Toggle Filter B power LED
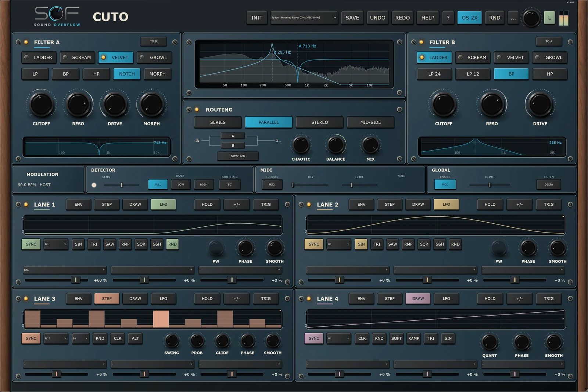 pos(422,42)
